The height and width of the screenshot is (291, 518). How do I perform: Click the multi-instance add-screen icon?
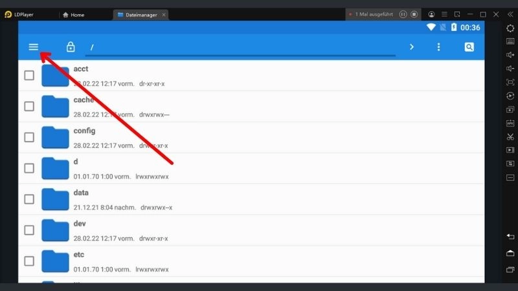(510, 109)
